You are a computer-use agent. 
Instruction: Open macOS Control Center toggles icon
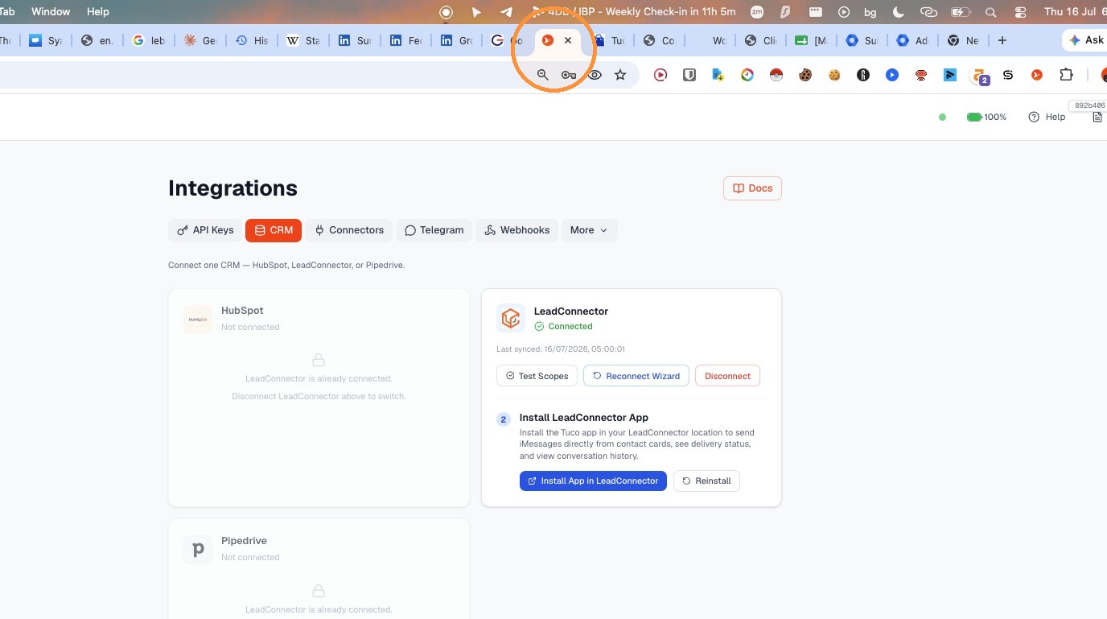click(x=1021, y=12)
